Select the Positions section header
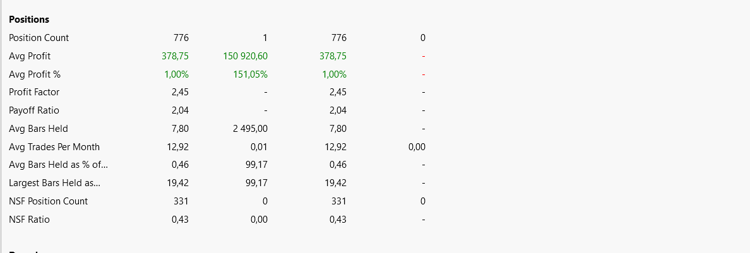 click(29, 20)
